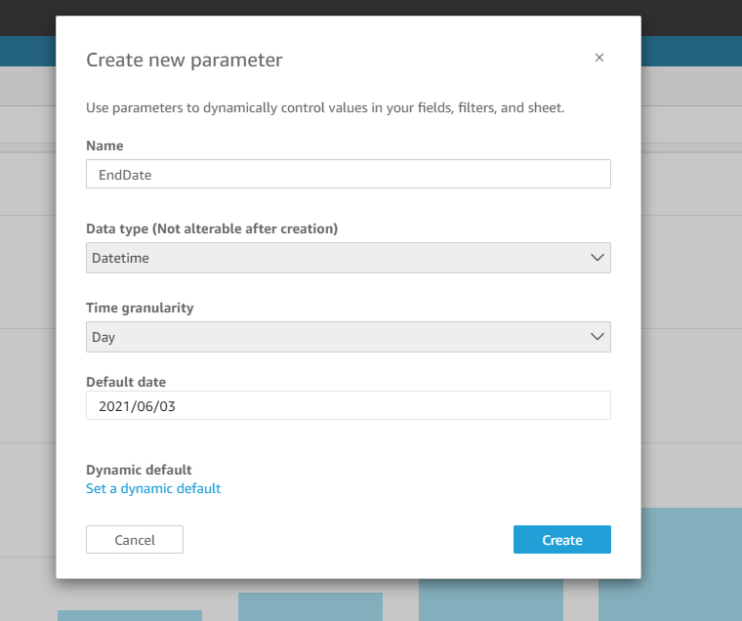Click the description text about using parameters
Screen dimensions: 742x621
point(325,108)
